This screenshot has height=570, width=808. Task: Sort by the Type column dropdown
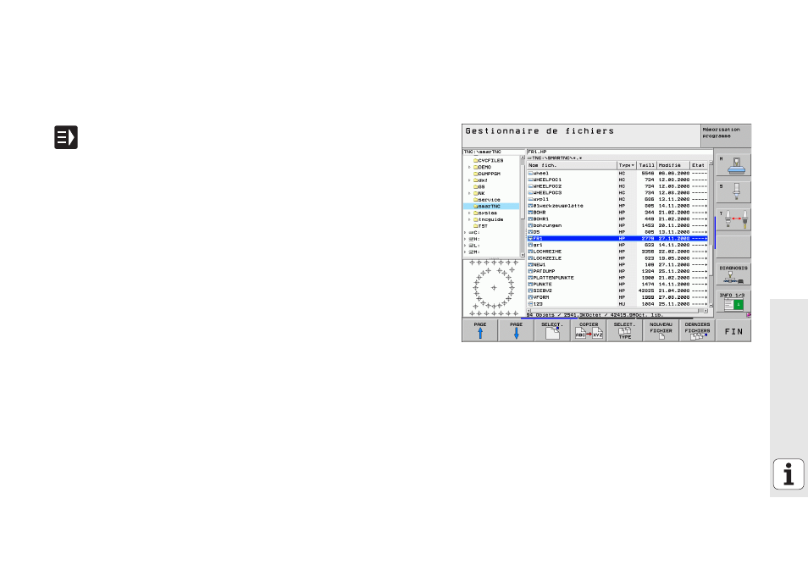(627, 165)
